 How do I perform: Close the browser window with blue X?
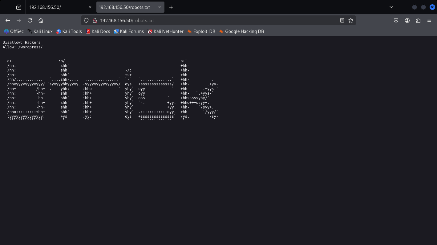click(x=432, y=7)
